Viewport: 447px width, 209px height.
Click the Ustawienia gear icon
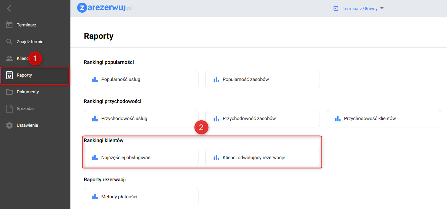coord(9,125)
